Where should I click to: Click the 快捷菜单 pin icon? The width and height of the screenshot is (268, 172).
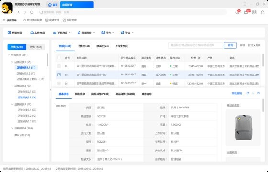coord(4,20)
